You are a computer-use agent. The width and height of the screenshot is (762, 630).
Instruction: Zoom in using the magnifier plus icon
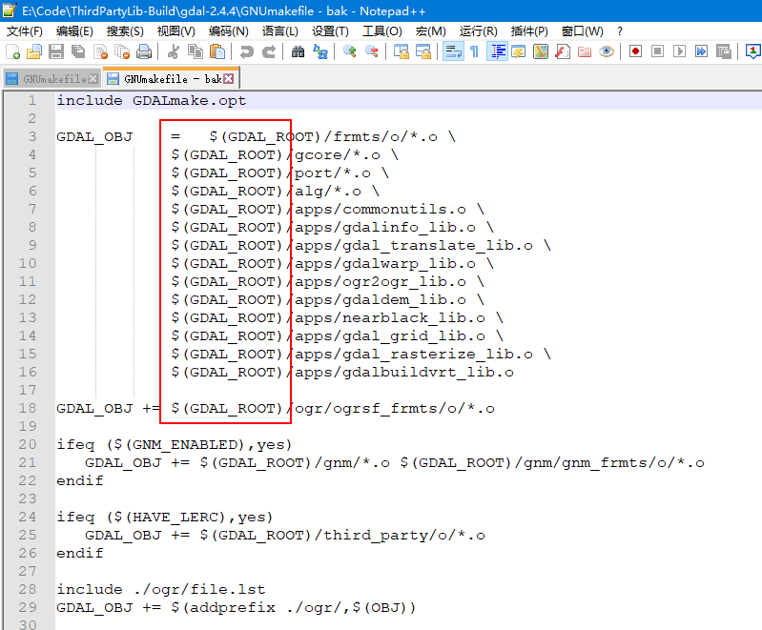(x=349, y=51)
